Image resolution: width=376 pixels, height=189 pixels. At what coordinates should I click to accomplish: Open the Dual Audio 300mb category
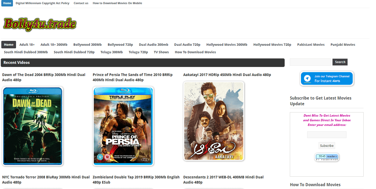click(153, 44)
